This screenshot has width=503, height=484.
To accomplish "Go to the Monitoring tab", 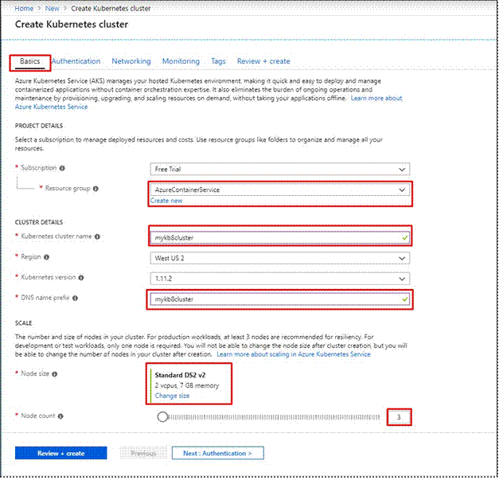I will click(x=181, y=61).
